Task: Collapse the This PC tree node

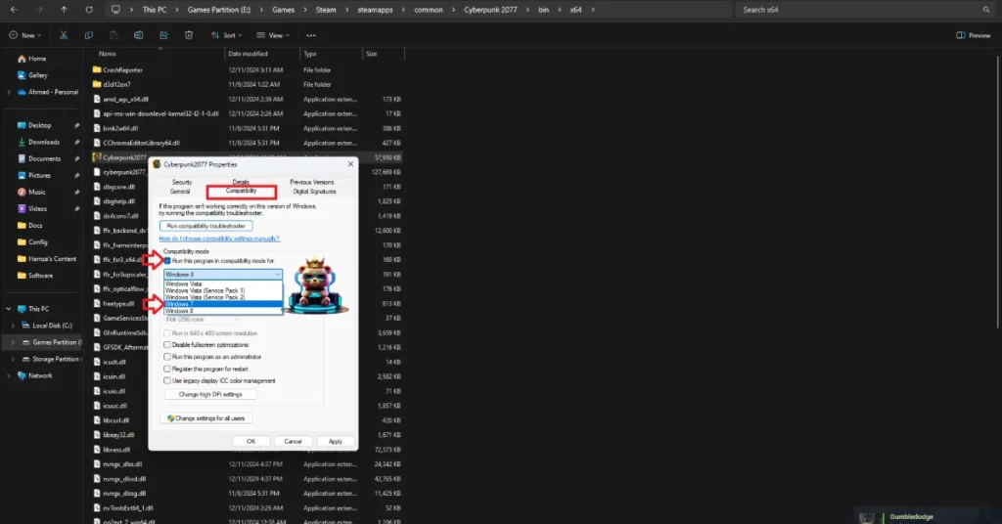Action: (x=8, y=309)
